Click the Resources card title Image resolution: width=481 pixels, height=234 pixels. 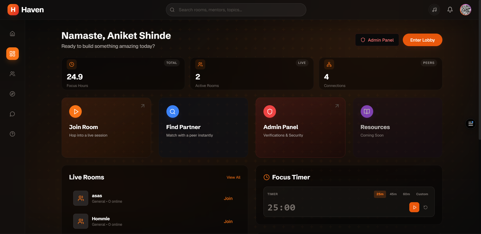tap(375, 127)
